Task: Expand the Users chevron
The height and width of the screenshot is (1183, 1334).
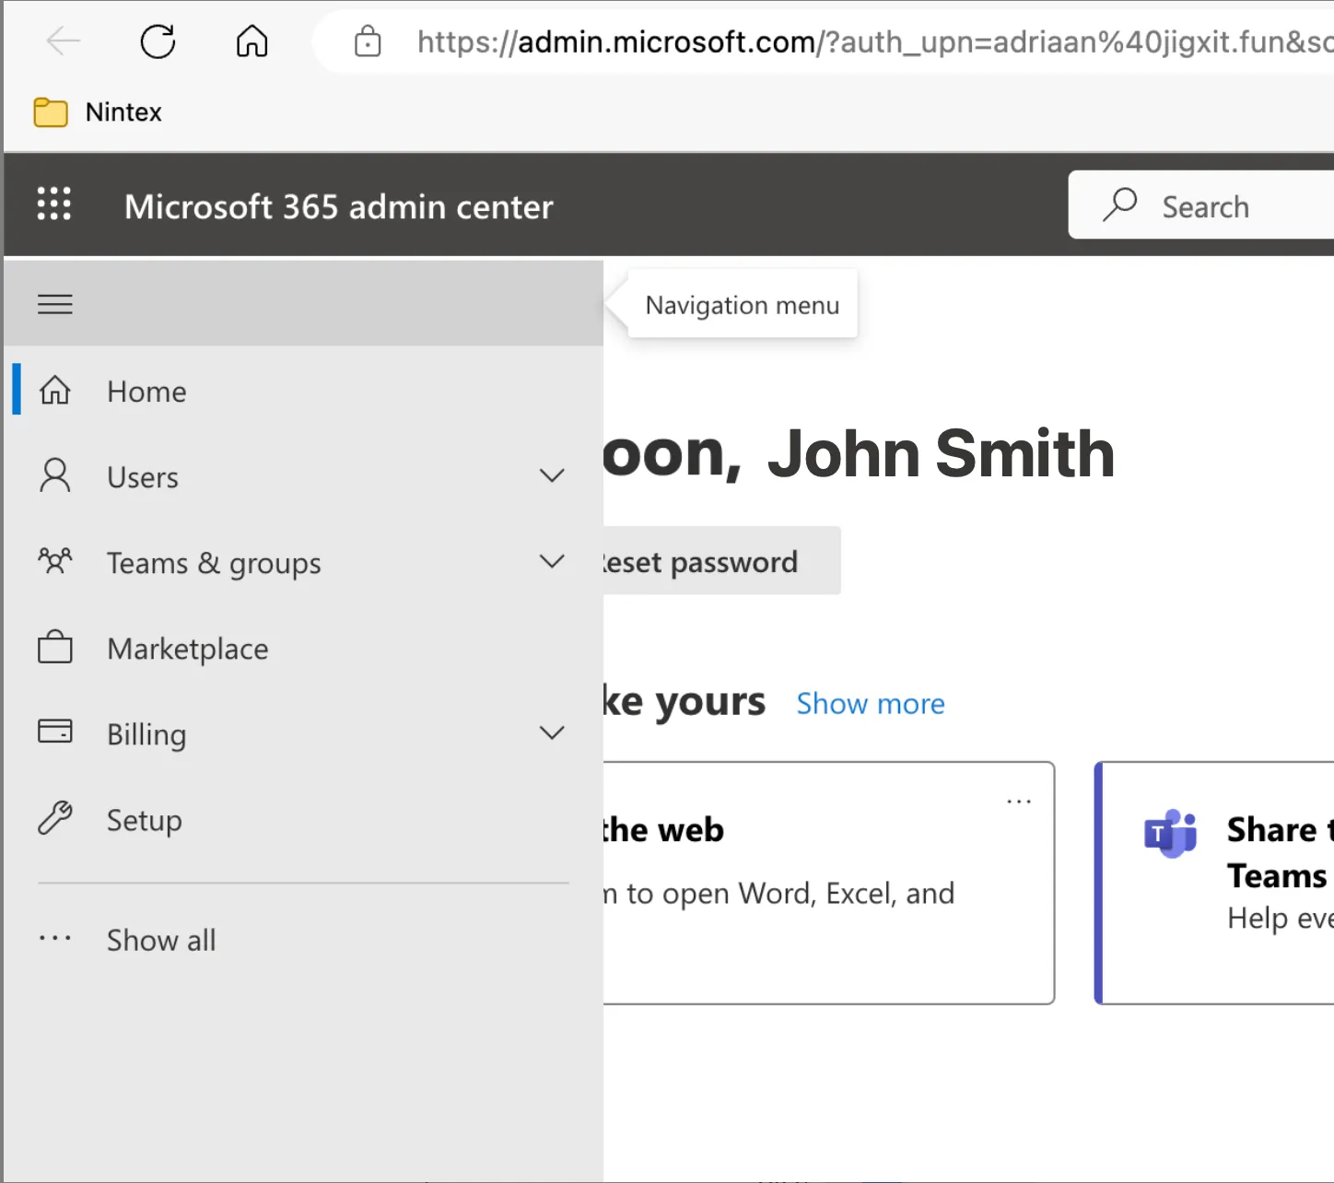Action: pos(552,476)
